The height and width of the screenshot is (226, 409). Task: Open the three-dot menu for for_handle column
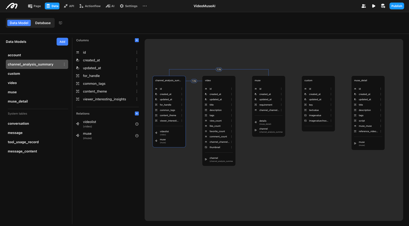pos(137,76)
